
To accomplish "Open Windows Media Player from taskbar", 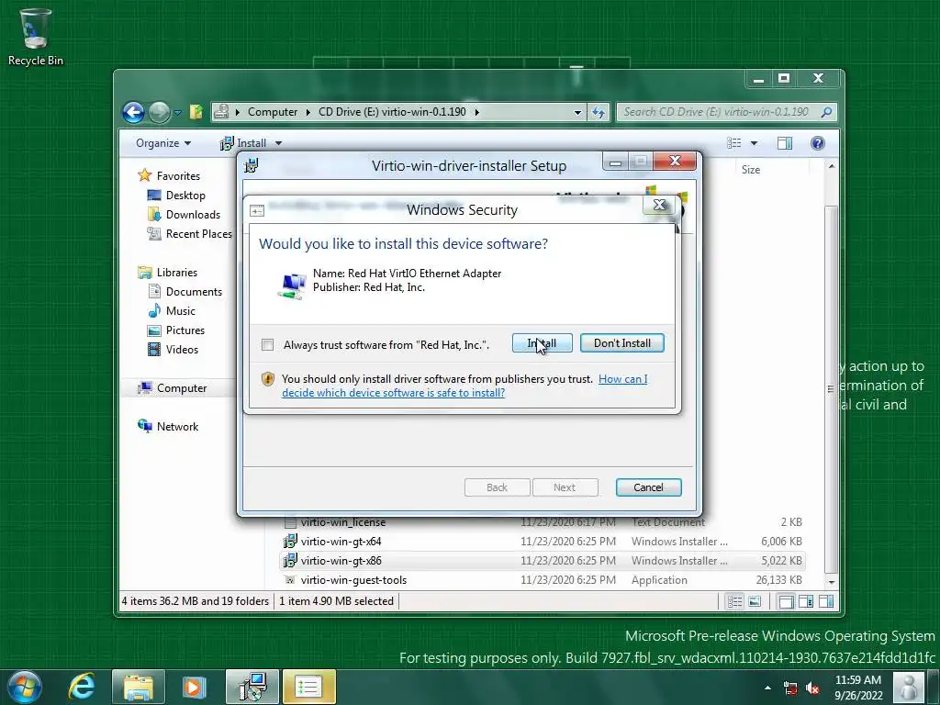I will tap(194, 687).
